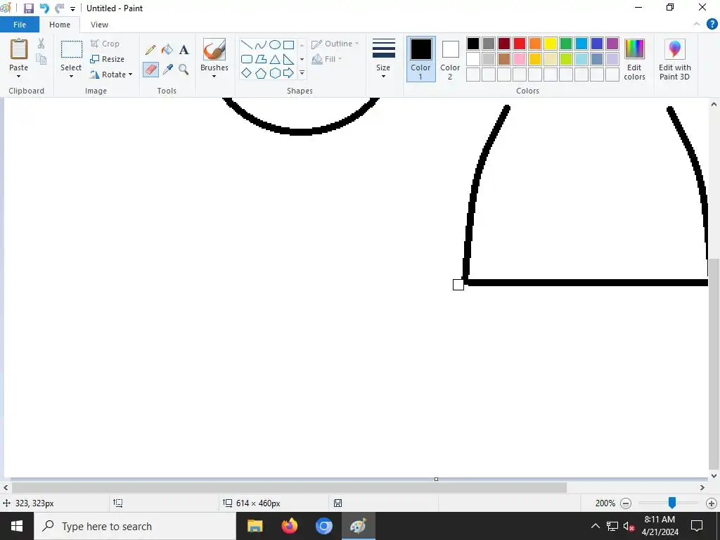The height and width of the screenshot is (540, 720).
Task: Click the zoom slider handle
Action: pyautogui.click(x=671, y=503)
